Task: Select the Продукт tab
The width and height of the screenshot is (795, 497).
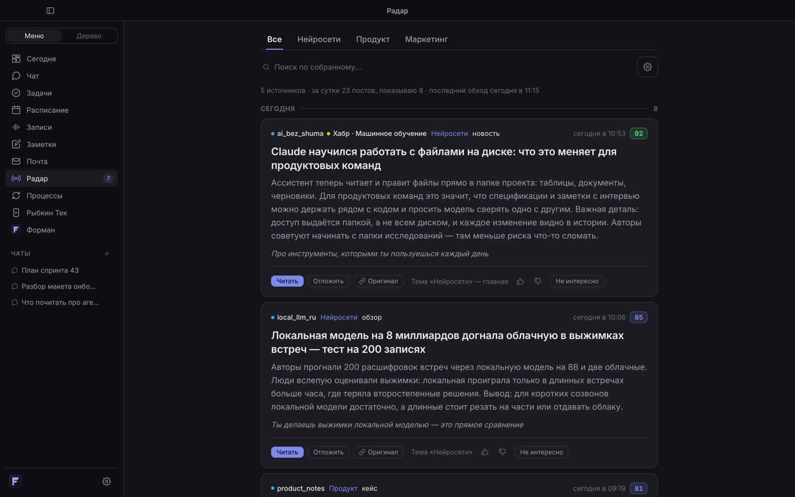Action: tap(373, 39)
